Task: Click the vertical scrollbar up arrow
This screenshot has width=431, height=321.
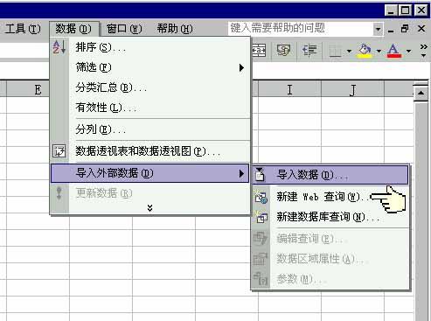Action: 421,93
